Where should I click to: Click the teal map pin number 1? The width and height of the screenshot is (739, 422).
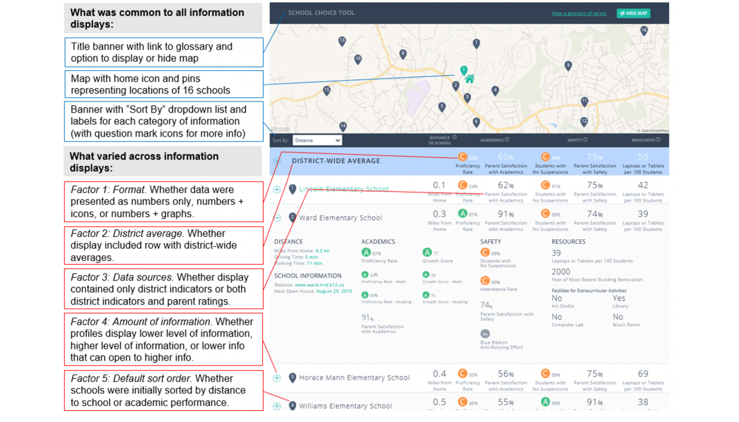[x=464, y=70]
